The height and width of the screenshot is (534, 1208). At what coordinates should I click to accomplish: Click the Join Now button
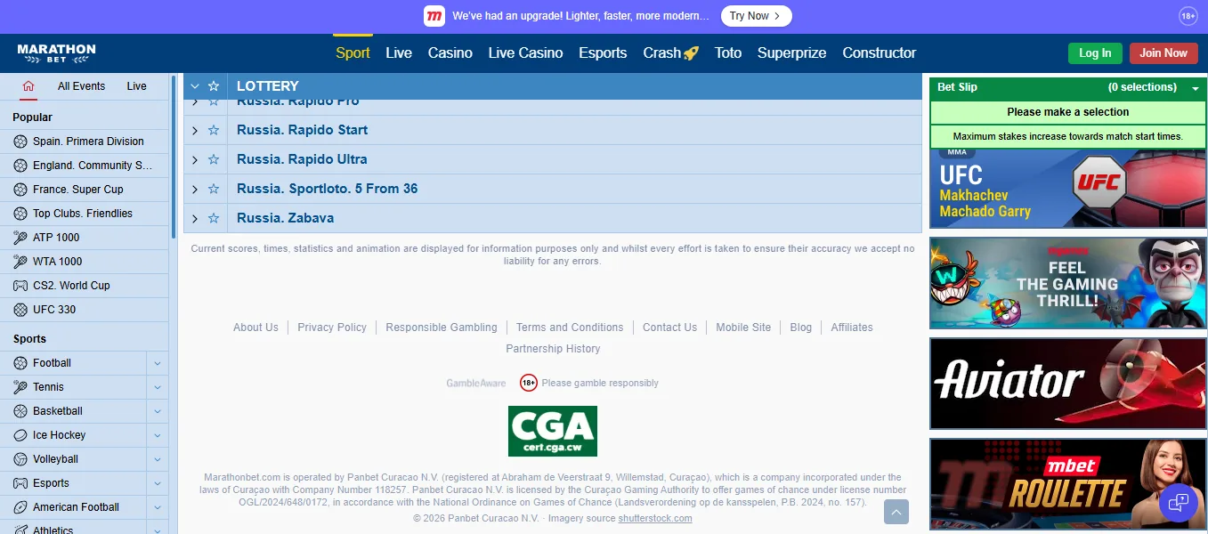click(x=1163, y=53)
